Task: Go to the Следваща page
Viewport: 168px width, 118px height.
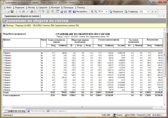Action: [x=131, y=12]
